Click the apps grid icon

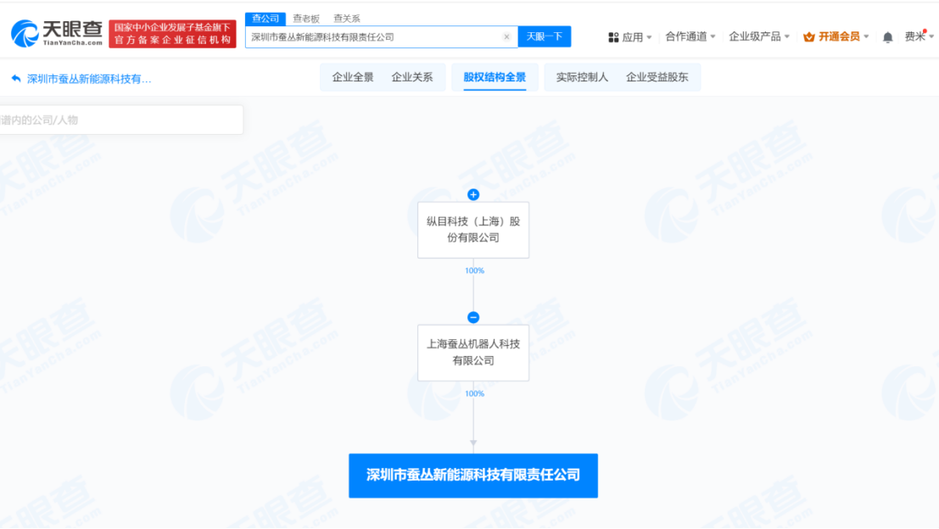(x=613, y=37)
